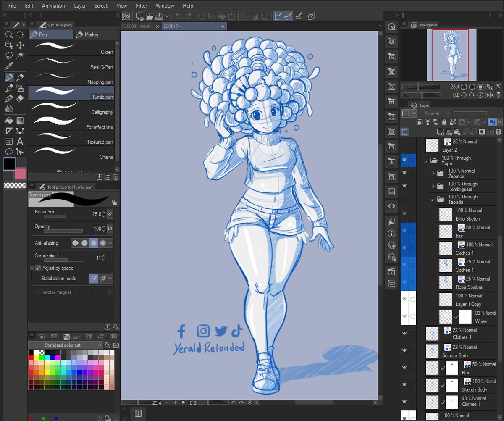Toggle Snap to Ruler in command bar
Screen dimensions: 504x421
click(x=278, y=16)
